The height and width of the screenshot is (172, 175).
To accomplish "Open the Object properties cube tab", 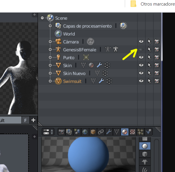I will tap(93, 132).
